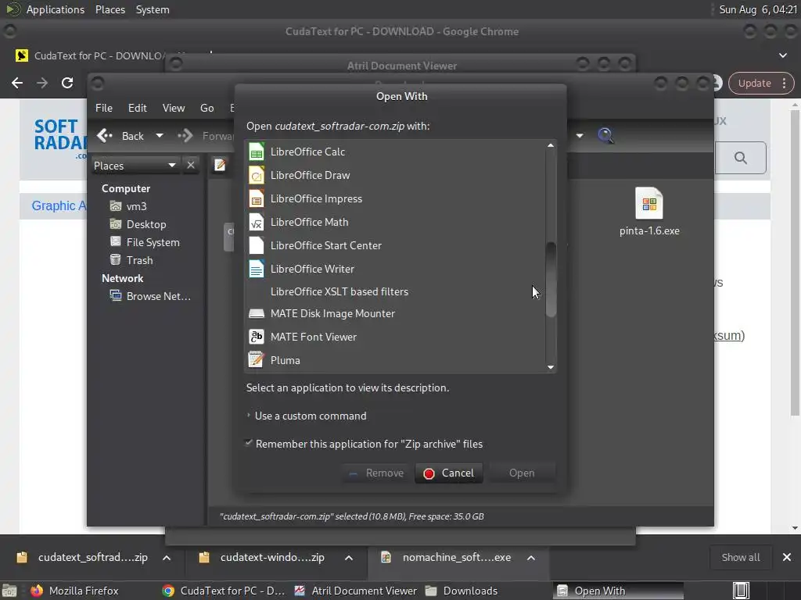Click the Graphic Apps link on SoftRadar
The width and height of the screenshot is (801, 600).
[59, 205]
